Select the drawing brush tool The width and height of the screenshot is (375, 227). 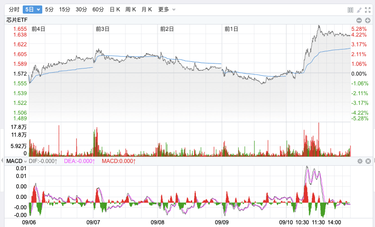pyautogui.click(x=359, y=10)
